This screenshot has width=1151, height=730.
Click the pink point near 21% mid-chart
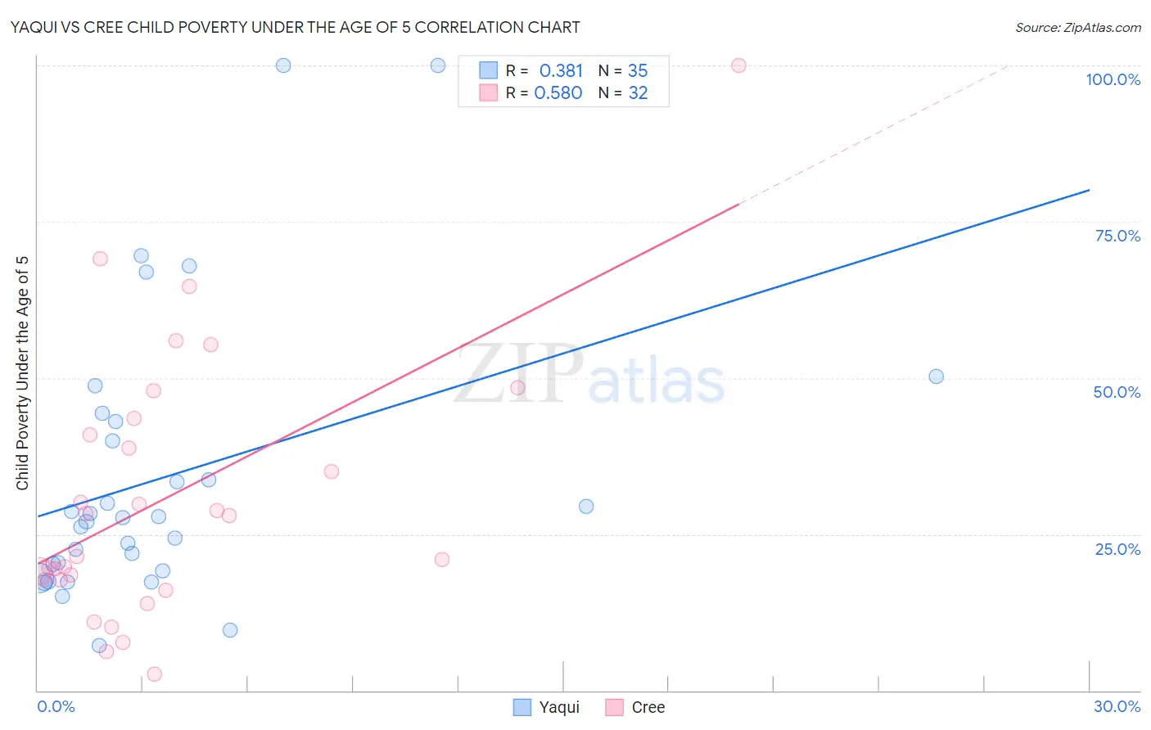point(442,560)
